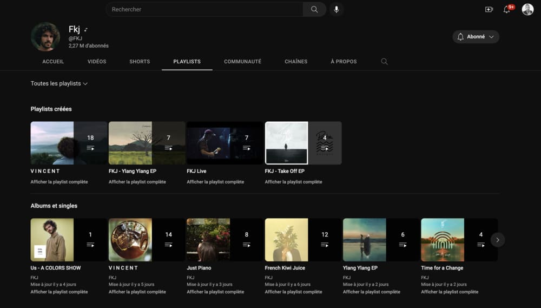Screen dimensions: 541x308
Task: Click playlist icon on FKJ - Ylang Ylang EP
Action: pos(168,148)
